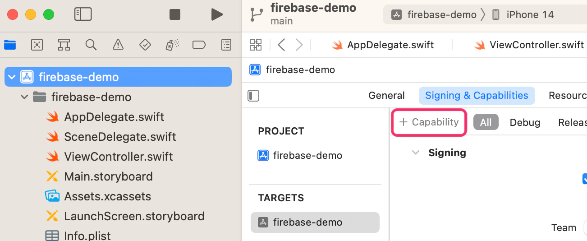Open SceneDelegate.swift in the navigator
Screen dimensions: 587x241
[x=120, y=137]
